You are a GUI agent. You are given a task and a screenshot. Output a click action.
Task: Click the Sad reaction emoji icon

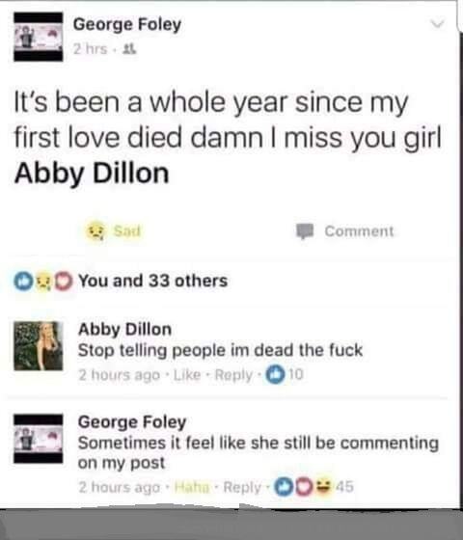coord(95,230)
